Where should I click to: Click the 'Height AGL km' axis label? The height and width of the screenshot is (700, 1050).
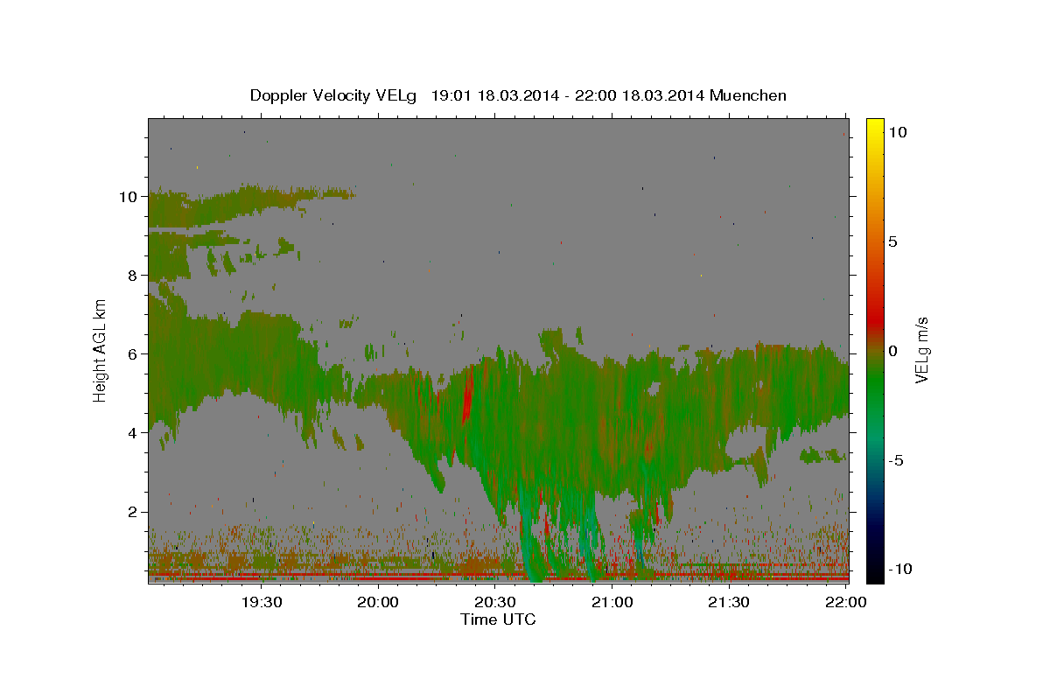[100, 350]
